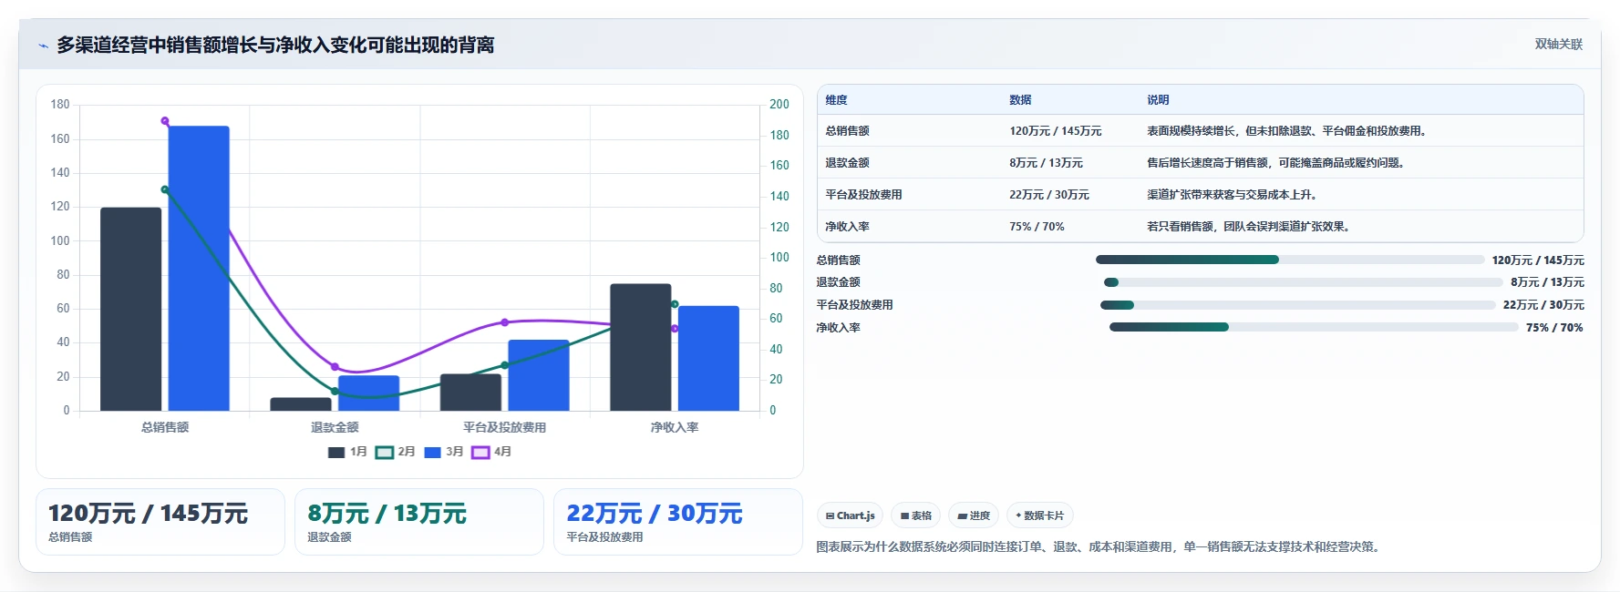
Task: Click the 进度 tag
Action: point(974,515)
